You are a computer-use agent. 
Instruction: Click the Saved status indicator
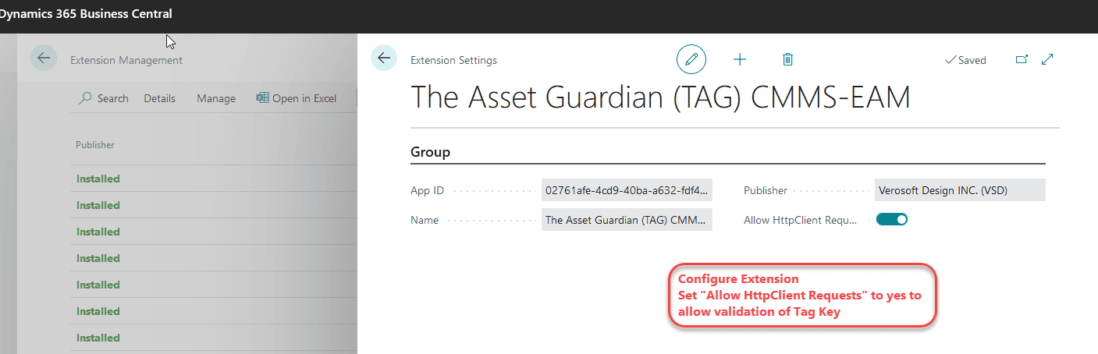965,60
